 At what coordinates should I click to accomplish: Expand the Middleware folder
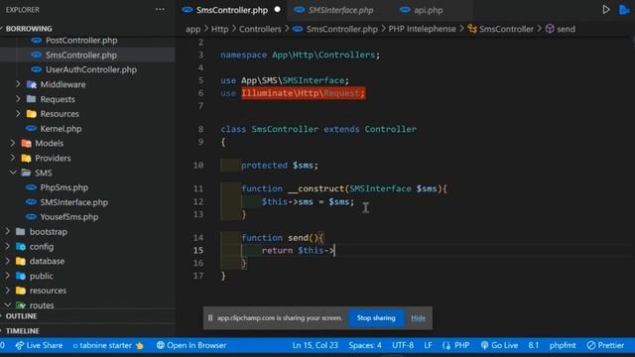click(18, 84)
